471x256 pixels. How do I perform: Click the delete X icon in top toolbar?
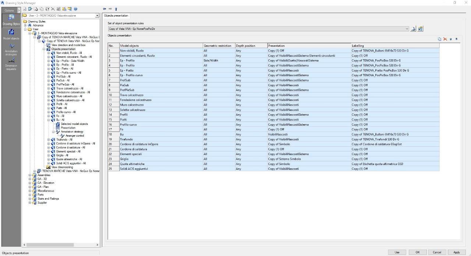[53, 9]
